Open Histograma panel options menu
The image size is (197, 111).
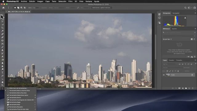click(195, 13)
